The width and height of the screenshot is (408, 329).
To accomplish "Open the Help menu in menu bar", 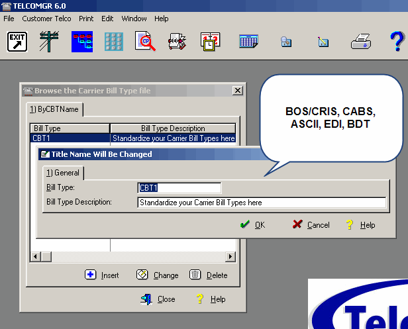I will 162,19.
